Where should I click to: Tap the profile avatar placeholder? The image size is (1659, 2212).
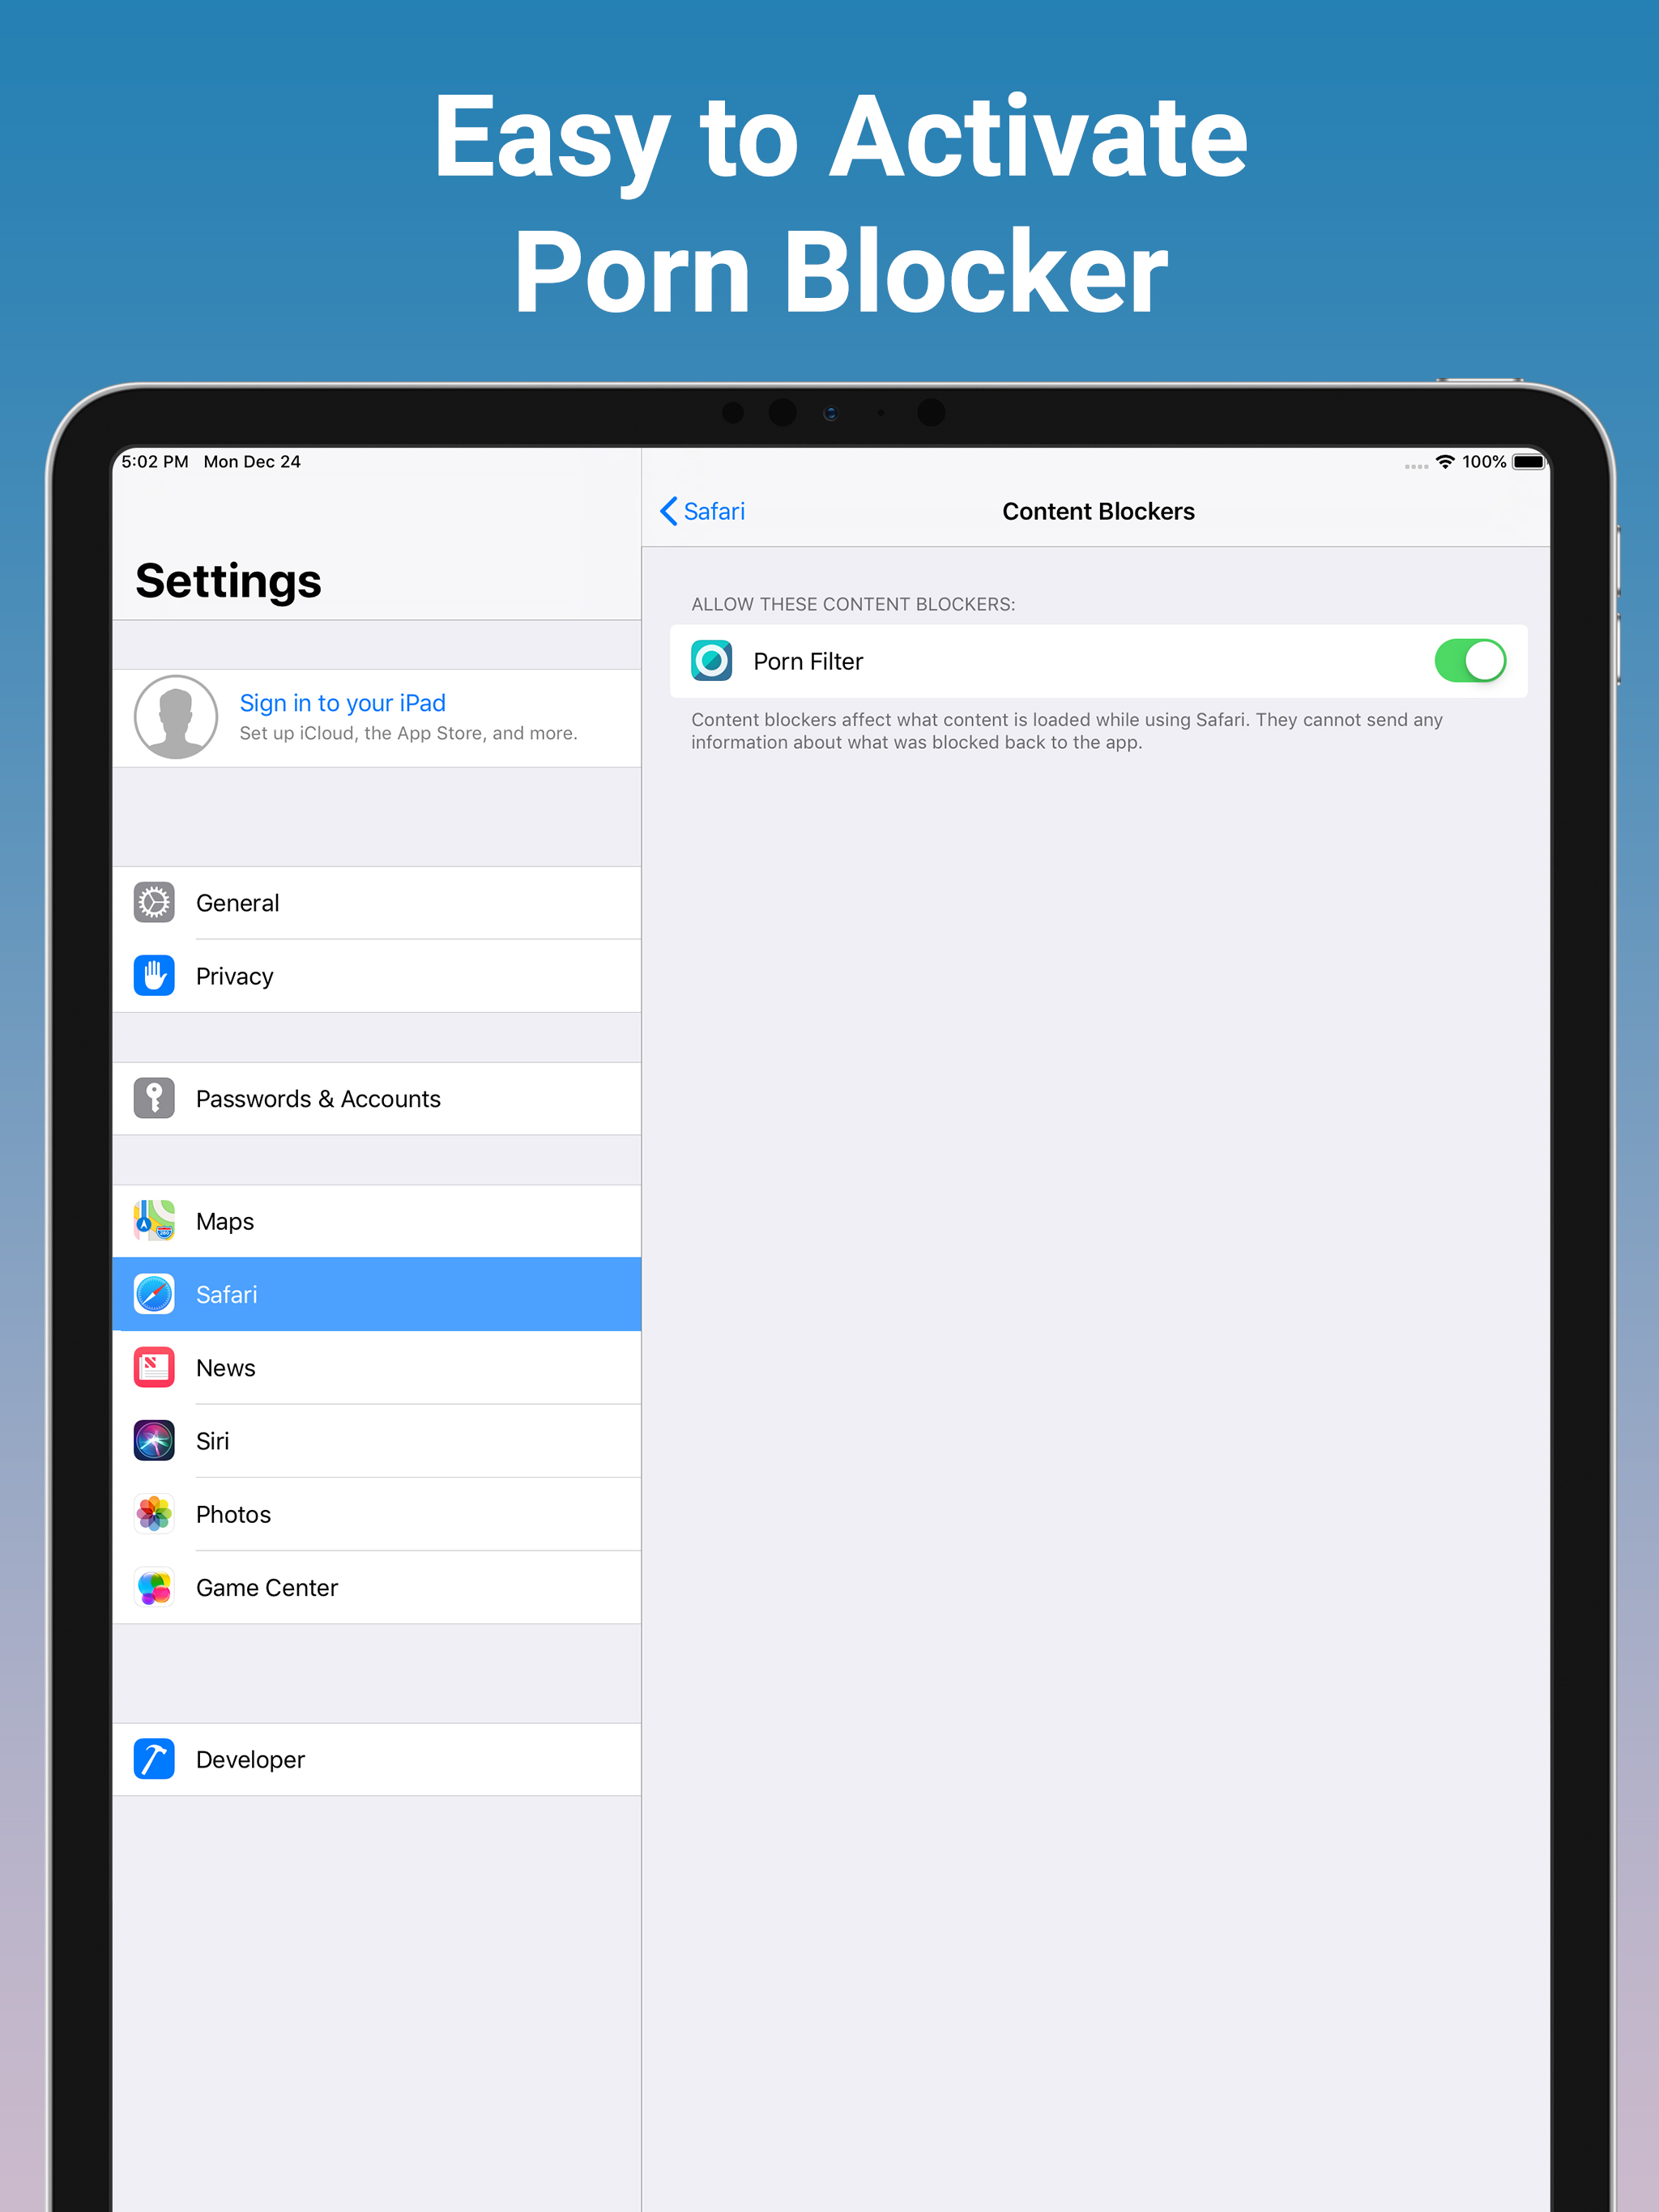pyautogui.click(x=176, y=717)
